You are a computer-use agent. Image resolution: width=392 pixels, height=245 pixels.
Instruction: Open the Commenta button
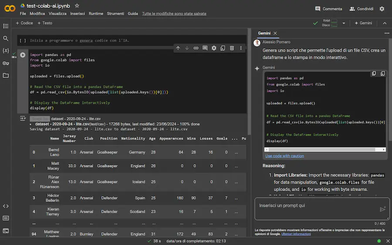click(328, 9)
